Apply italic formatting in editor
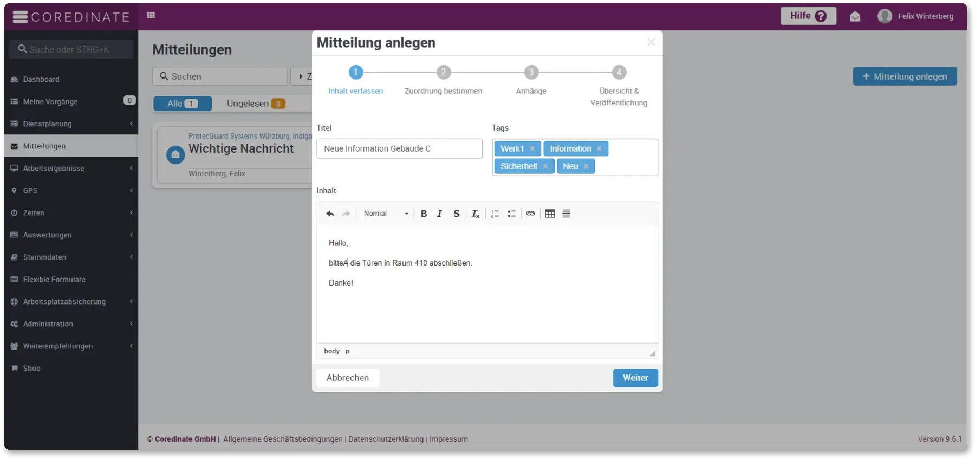 [x=440, y=214]
